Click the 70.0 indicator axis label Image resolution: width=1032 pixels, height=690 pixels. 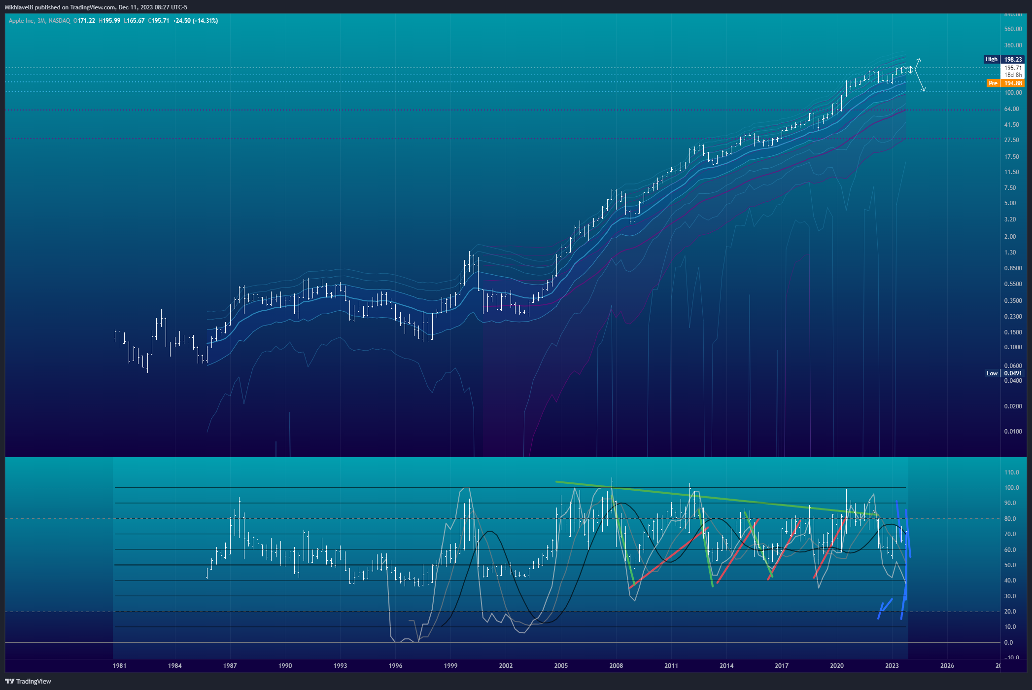click(1010, 534)
